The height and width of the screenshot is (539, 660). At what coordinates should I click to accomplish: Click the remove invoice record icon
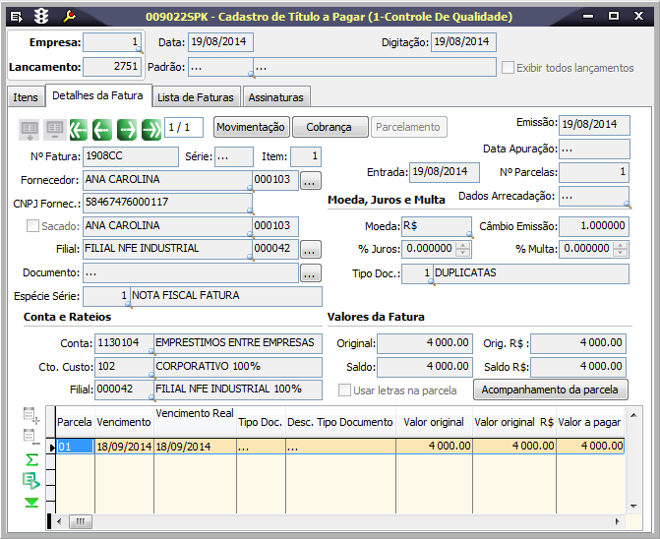(x=55, y=129)
